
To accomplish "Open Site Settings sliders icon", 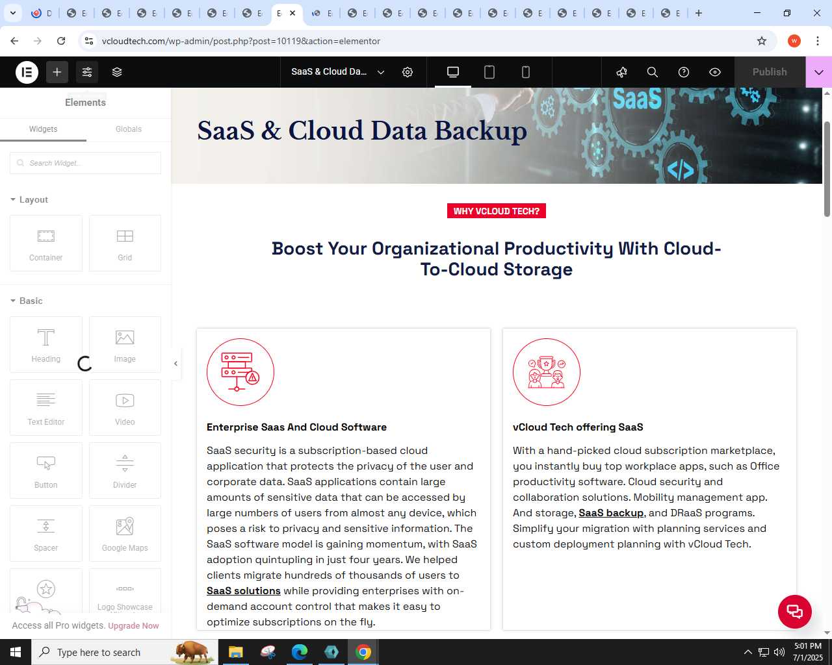I will [87, 72].
